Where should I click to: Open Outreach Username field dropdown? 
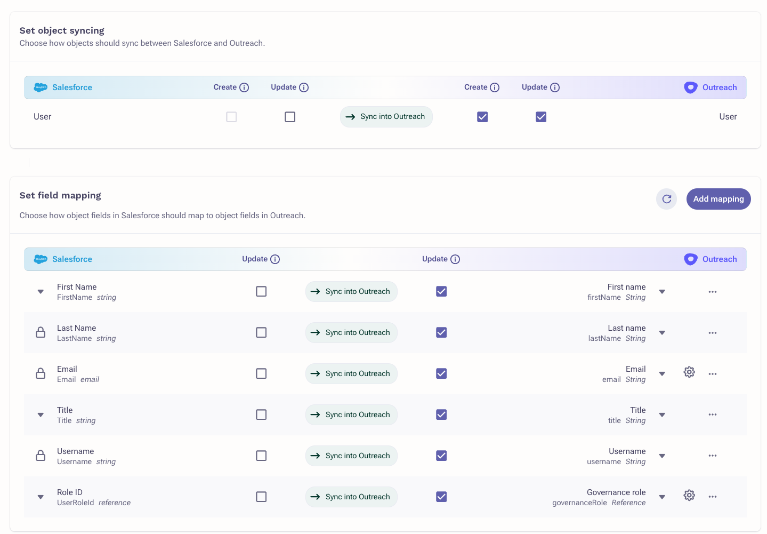coord(662,456)
